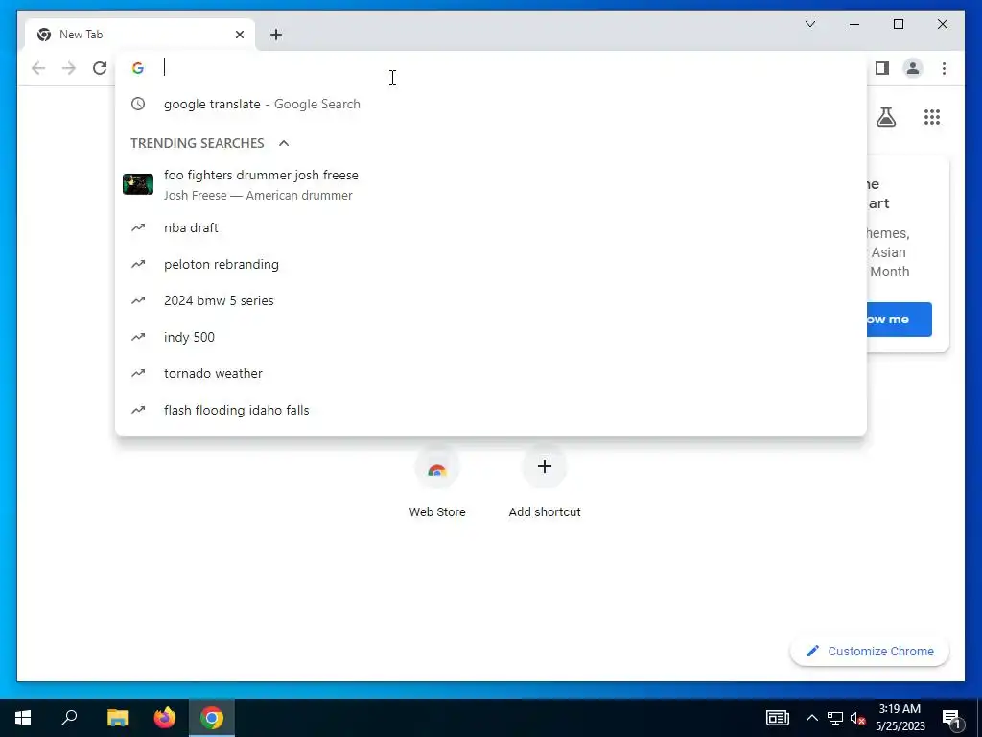Open the side panel toggle icon
The height and width of the screenshot is (737, 982).
[x=882, y=68]
